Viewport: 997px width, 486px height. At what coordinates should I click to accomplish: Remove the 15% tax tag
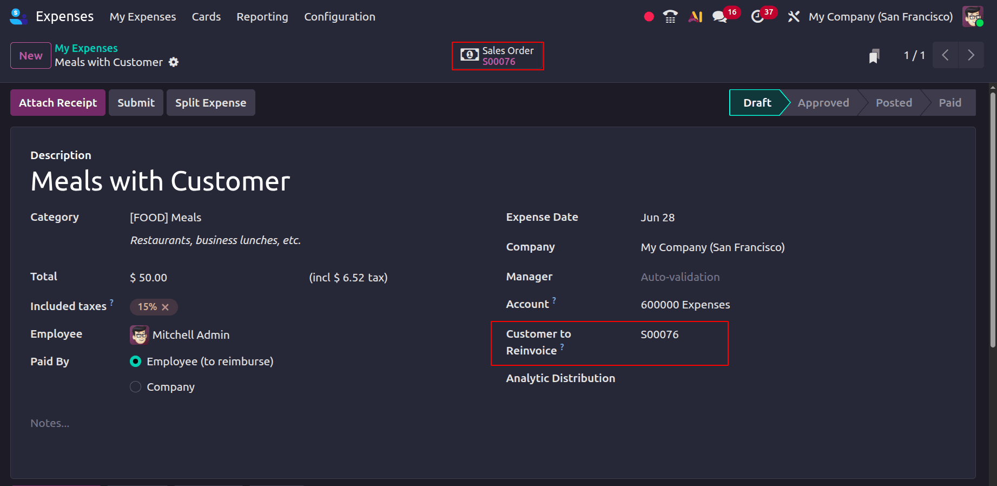point(166,307)
